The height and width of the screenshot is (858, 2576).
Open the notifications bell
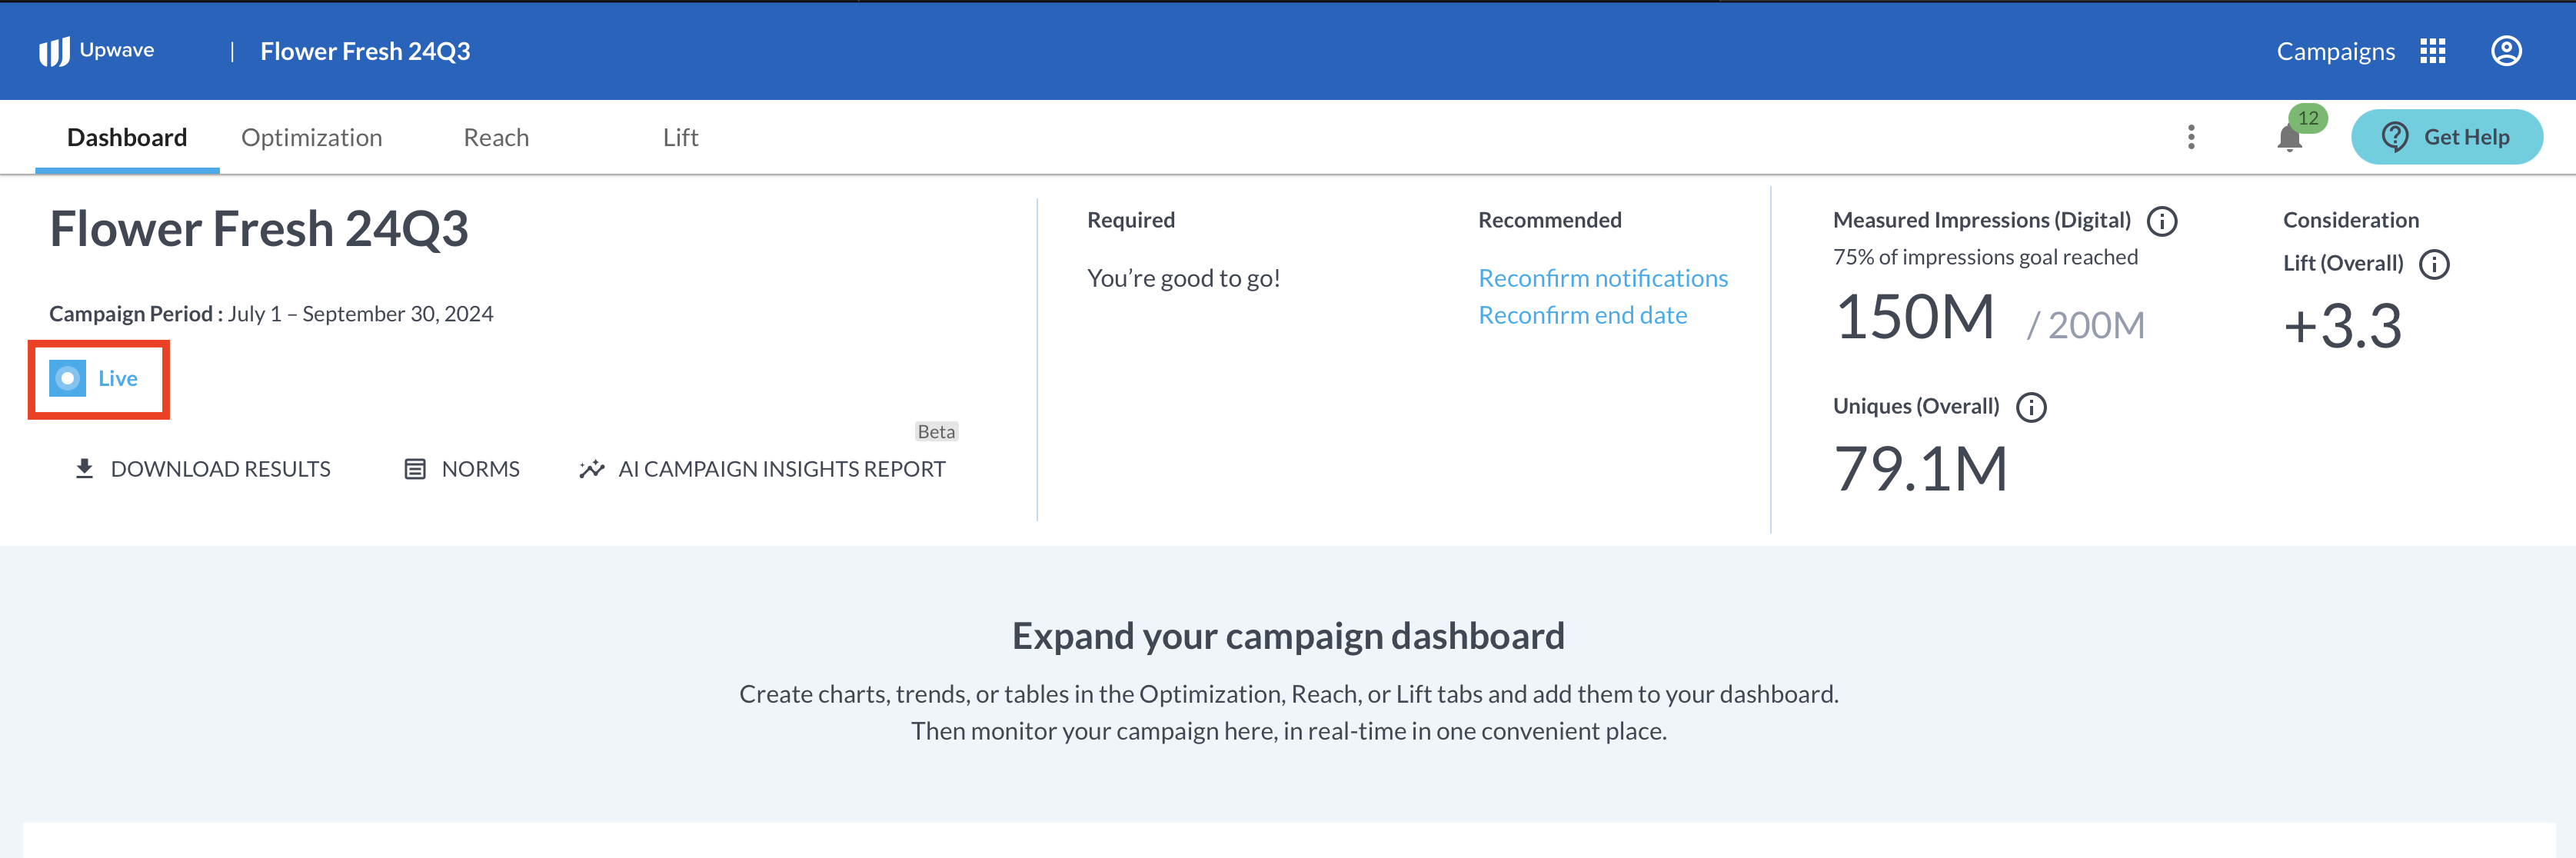[x=2289, y=138]
